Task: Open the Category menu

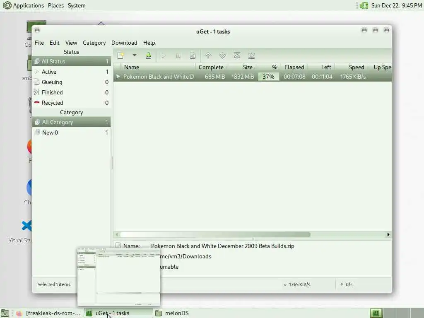Action: 94,43
